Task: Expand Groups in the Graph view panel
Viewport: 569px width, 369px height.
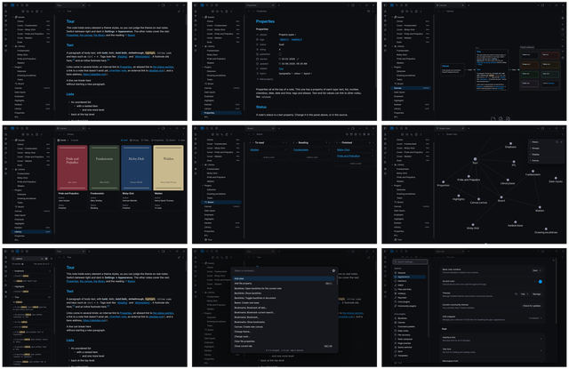Action: [x=535, y=148]
